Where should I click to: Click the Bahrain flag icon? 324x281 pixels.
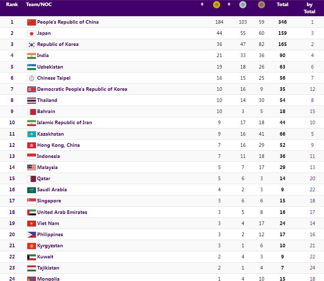32,112
